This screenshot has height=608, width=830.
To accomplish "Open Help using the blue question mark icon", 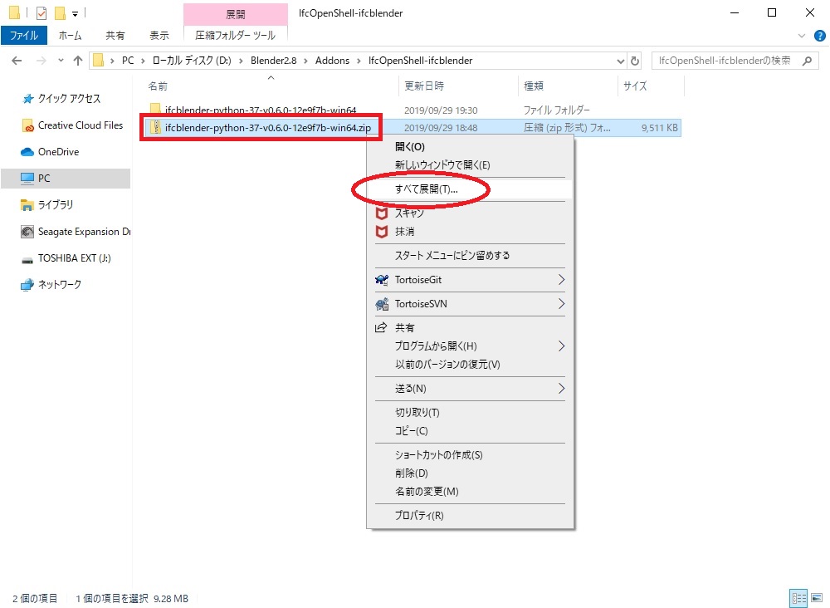I will (820, 35).
